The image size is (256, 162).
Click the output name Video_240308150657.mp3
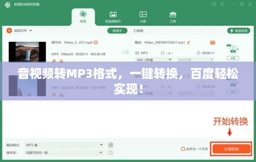164,43
